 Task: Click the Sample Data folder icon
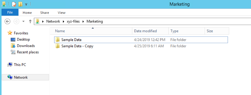pos(58,40)
